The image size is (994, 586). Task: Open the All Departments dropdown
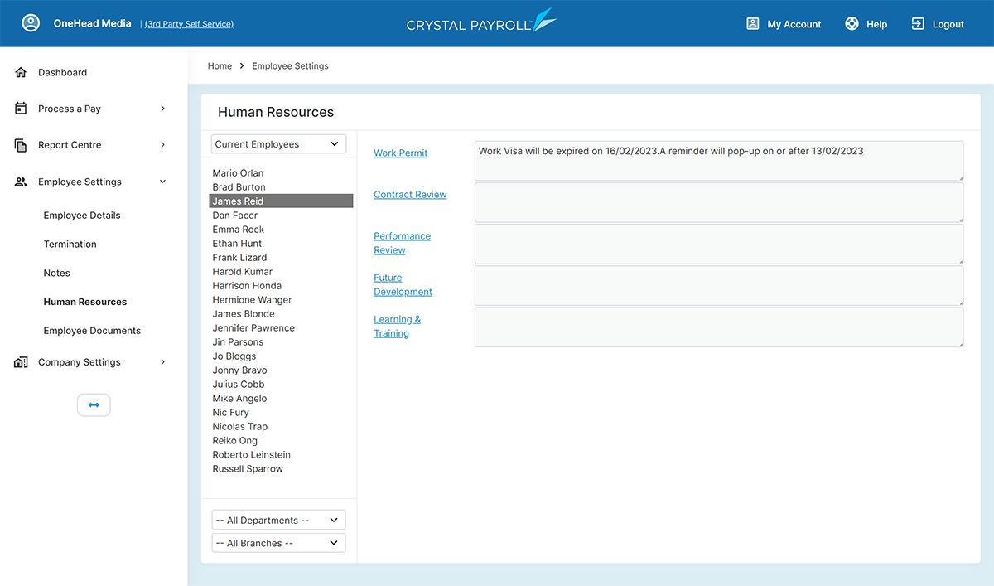[278, 521]
